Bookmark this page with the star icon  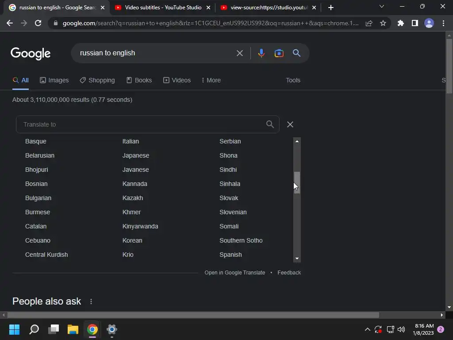(x=383, y=23)
